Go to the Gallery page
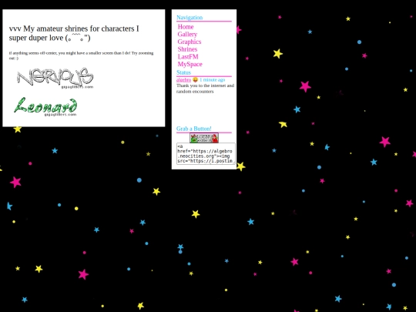The image size is (416, 312). 187,34
